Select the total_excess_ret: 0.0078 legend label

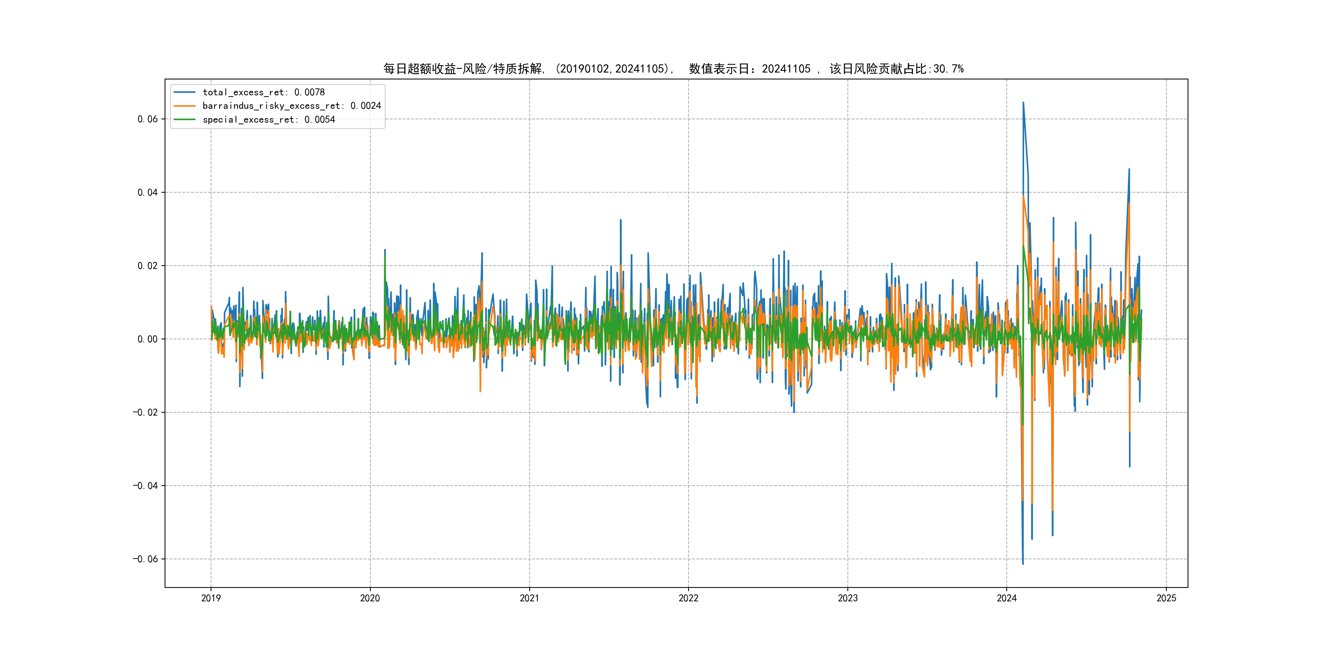click(x=263, y=92)
